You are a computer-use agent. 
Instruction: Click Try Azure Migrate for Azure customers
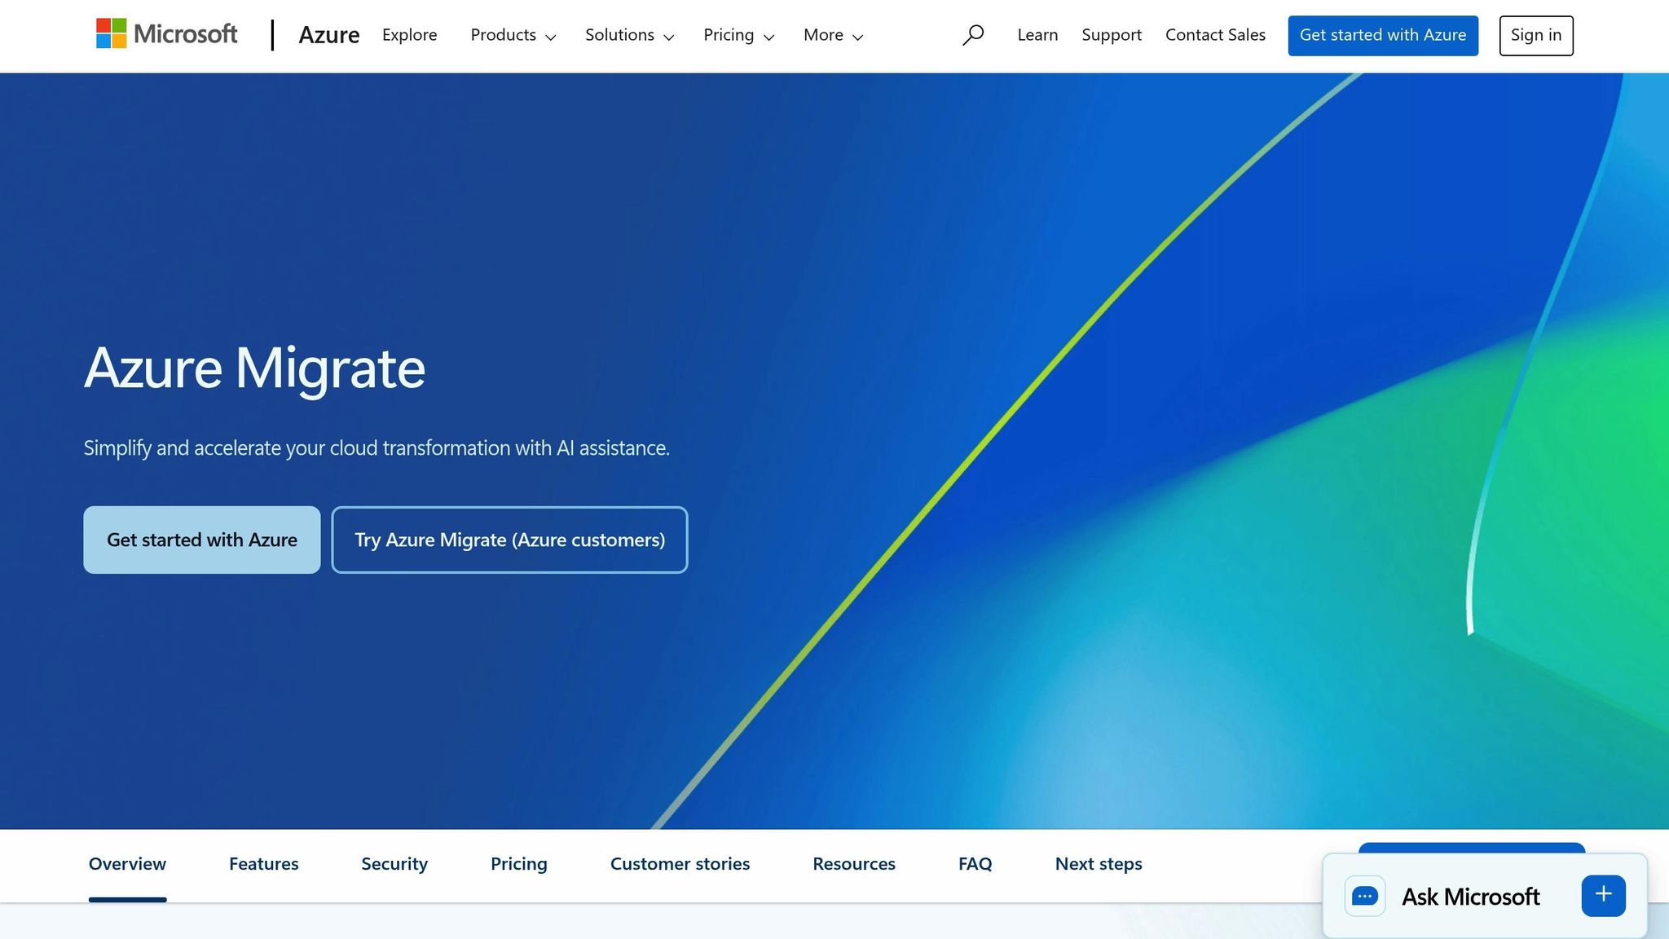click(x=509, y=539)
